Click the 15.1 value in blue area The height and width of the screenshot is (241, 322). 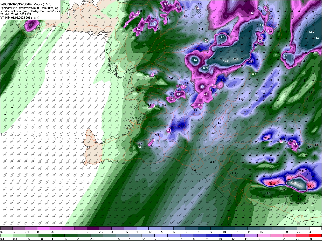[251, 62]
